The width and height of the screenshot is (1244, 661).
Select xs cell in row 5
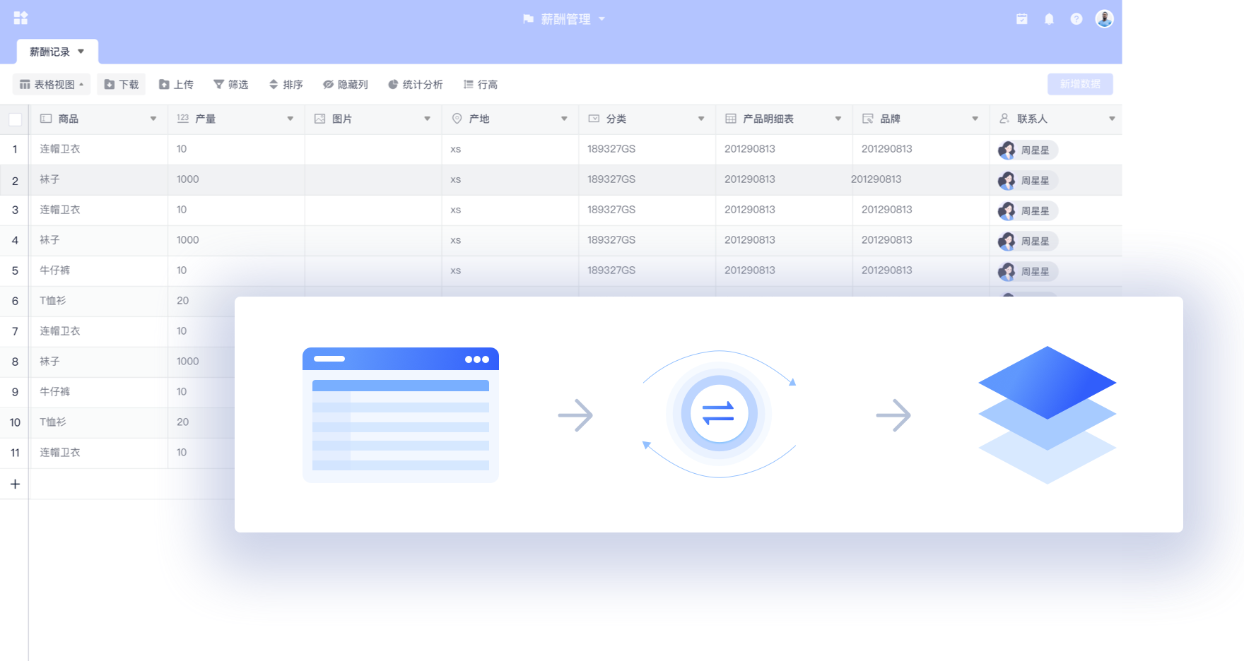tap(510, 271)
